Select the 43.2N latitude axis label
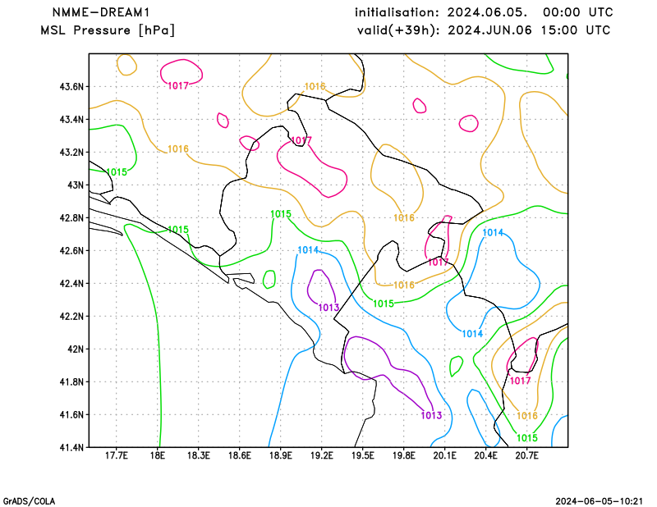This screenshot has height=507, width=657. click(x=71, y=153)
